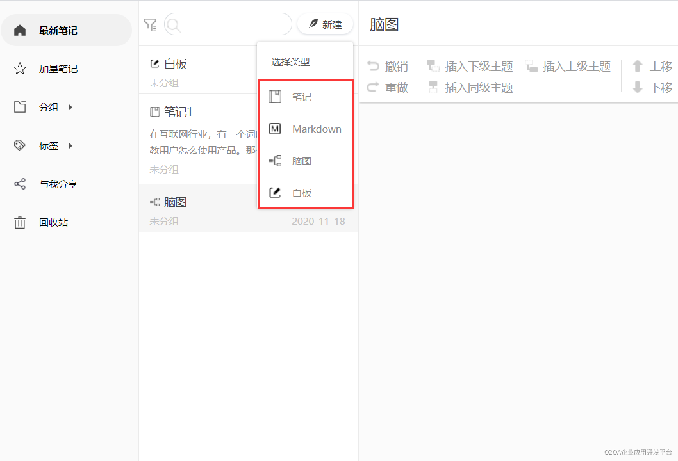Click the 插入上级主题 icon
This screenshot has width=678, height=461.
point(531,66)
